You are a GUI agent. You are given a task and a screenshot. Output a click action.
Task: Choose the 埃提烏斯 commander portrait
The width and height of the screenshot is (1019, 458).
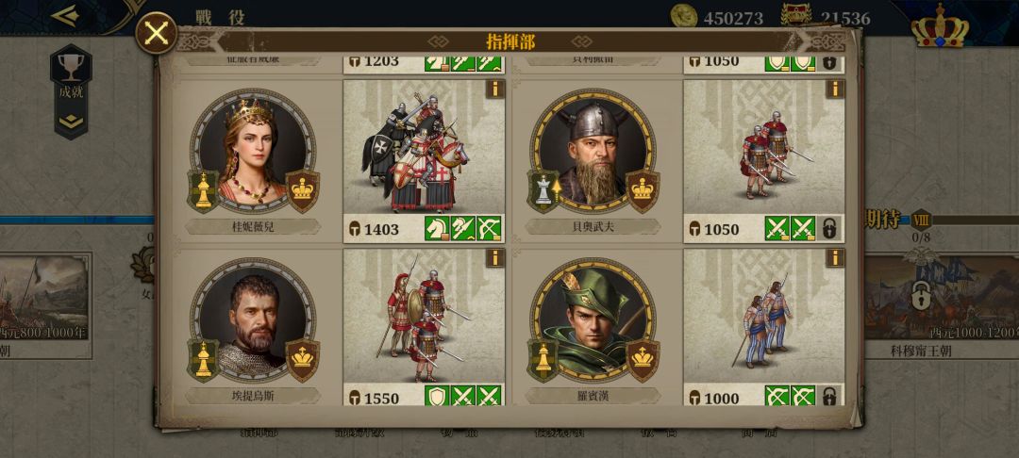(253, 320)
